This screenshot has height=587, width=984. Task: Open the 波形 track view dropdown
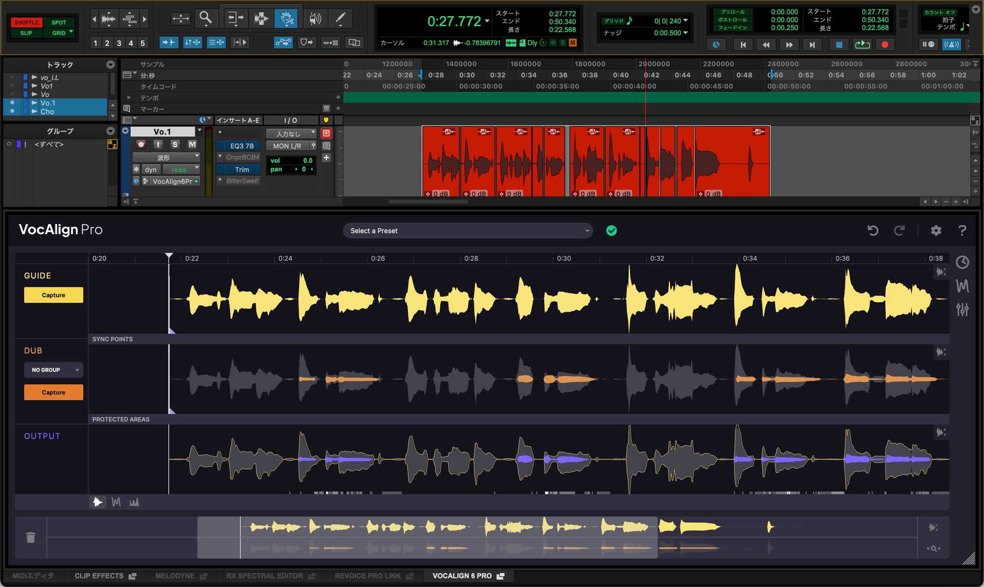166,157
